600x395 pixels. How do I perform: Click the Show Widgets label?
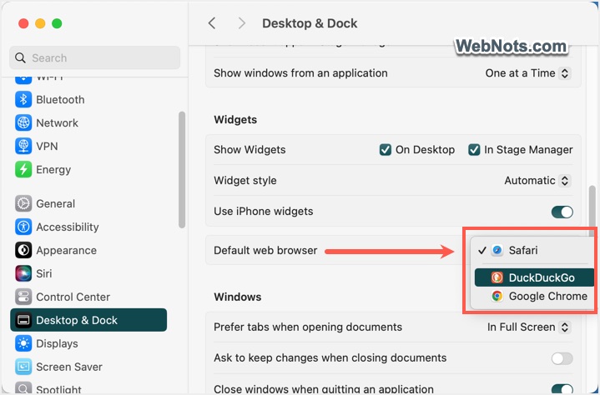pos(250,150)
